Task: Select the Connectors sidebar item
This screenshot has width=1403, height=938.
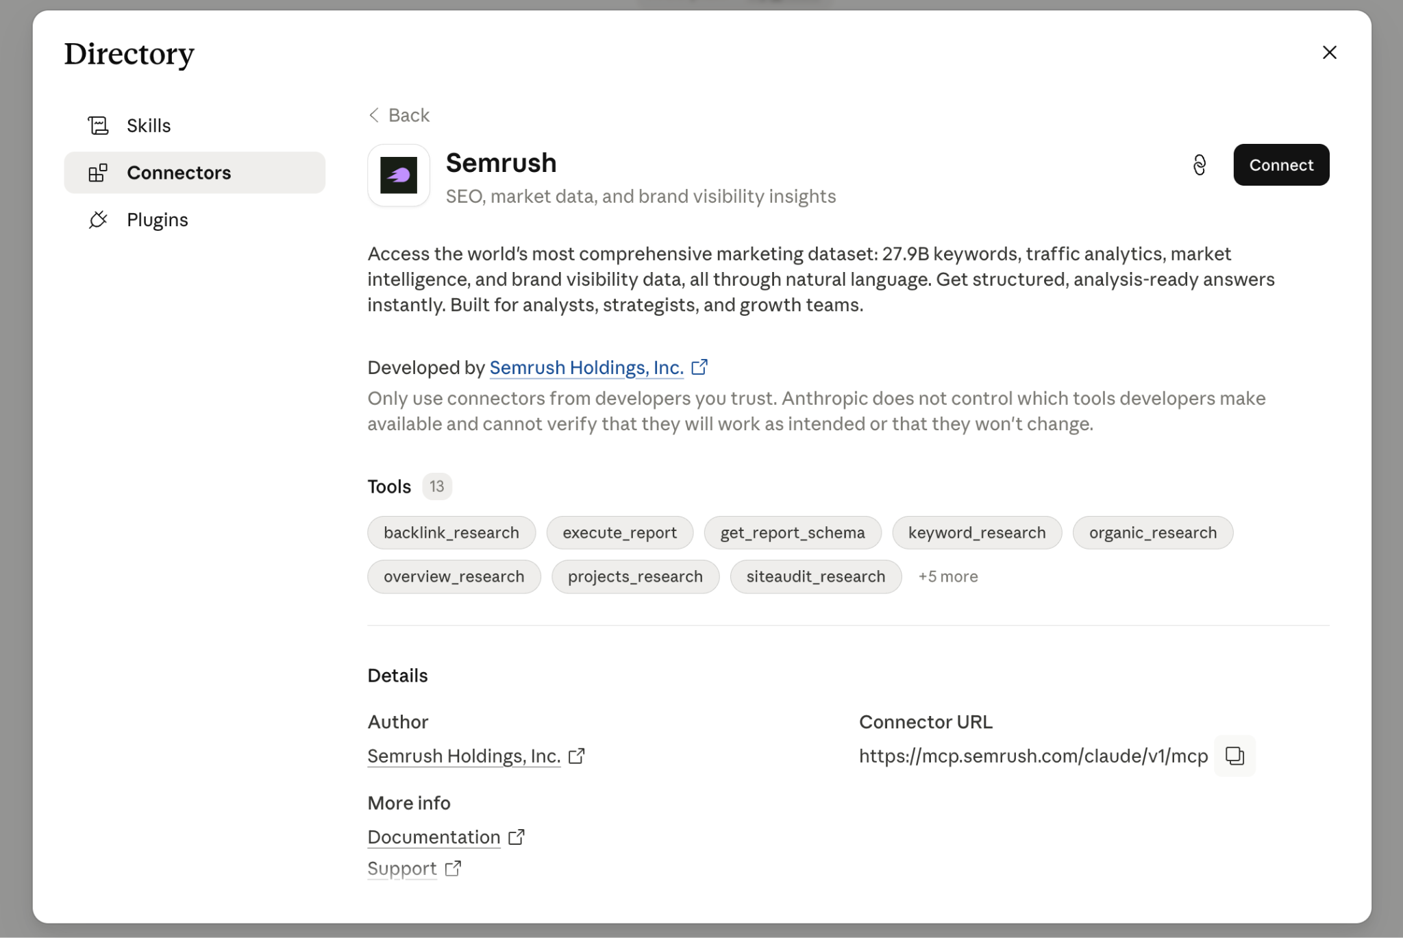Action: [195, 173]
